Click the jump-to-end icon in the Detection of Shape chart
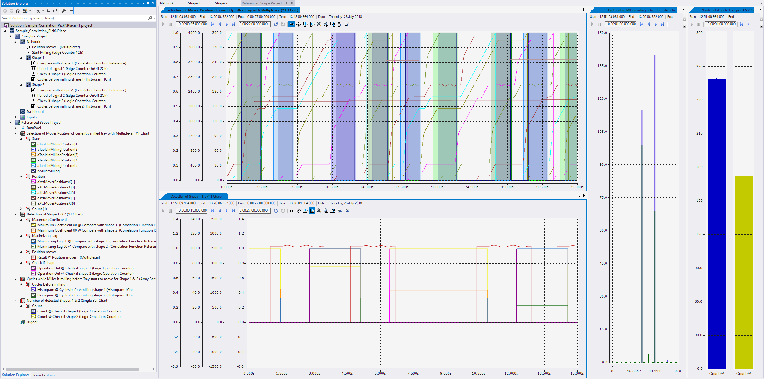Viewport: 764px width, 379px height. pyautogui.click(x=233, y=211)
